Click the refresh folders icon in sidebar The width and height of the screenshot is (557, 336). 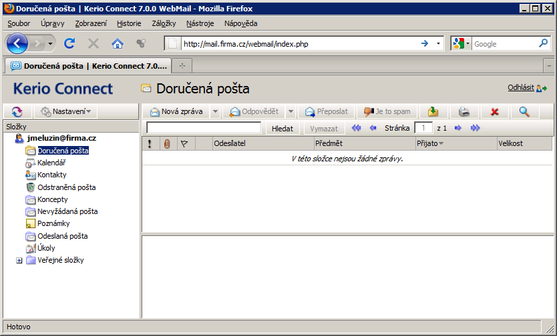(17, 111)
